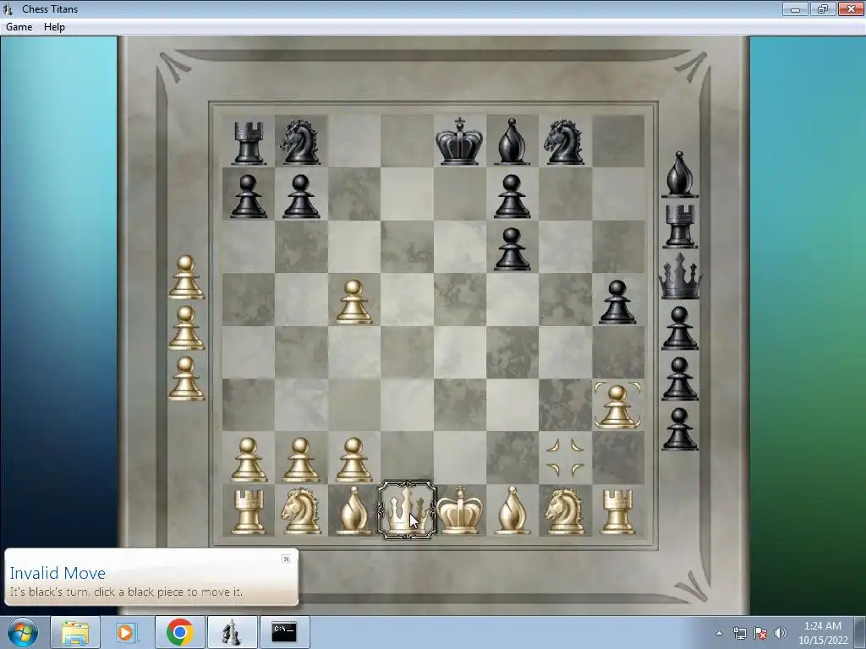The image size is (866, 649).
Task: Open Google Chrome from the taskbar
Action: (179, 632)
